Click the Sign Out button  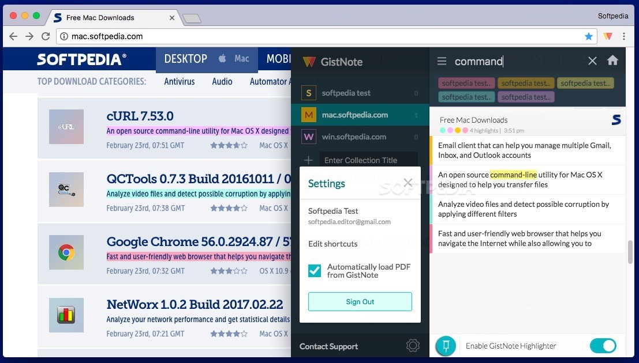coord(360,301)
